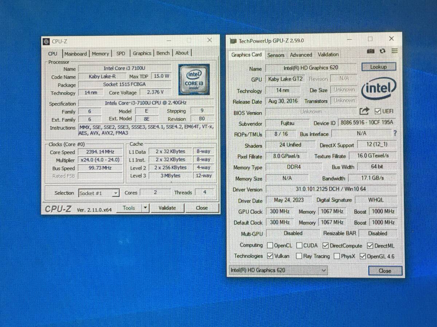Toggle the DirectML checkbox
The image size is (437, 327).
370,246
